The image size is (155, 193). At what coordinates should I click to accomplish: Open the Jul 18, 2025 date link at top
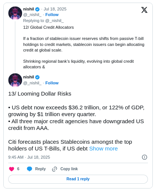(55, 9)
